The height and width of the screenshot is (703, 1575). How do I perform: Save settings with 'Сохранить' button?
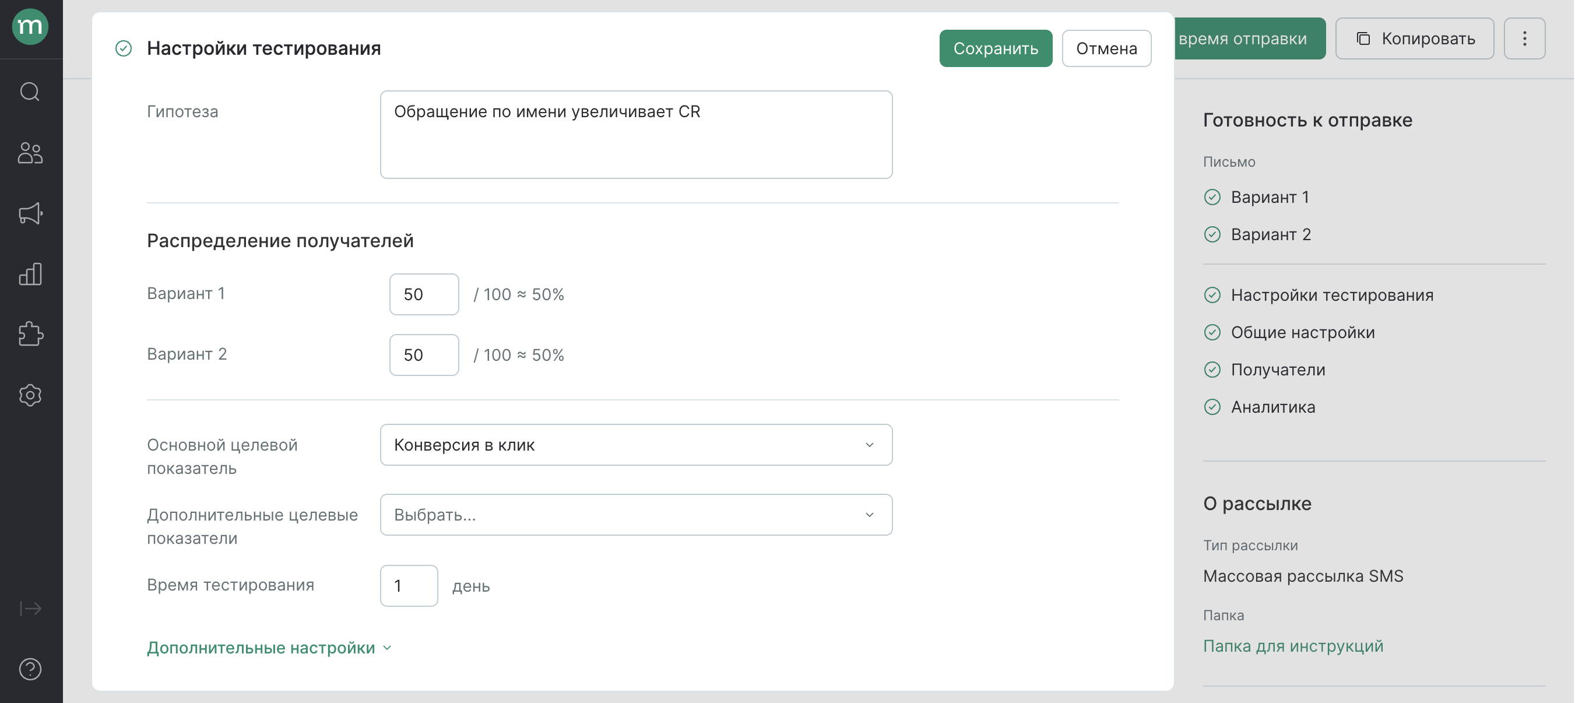(996, 48)
